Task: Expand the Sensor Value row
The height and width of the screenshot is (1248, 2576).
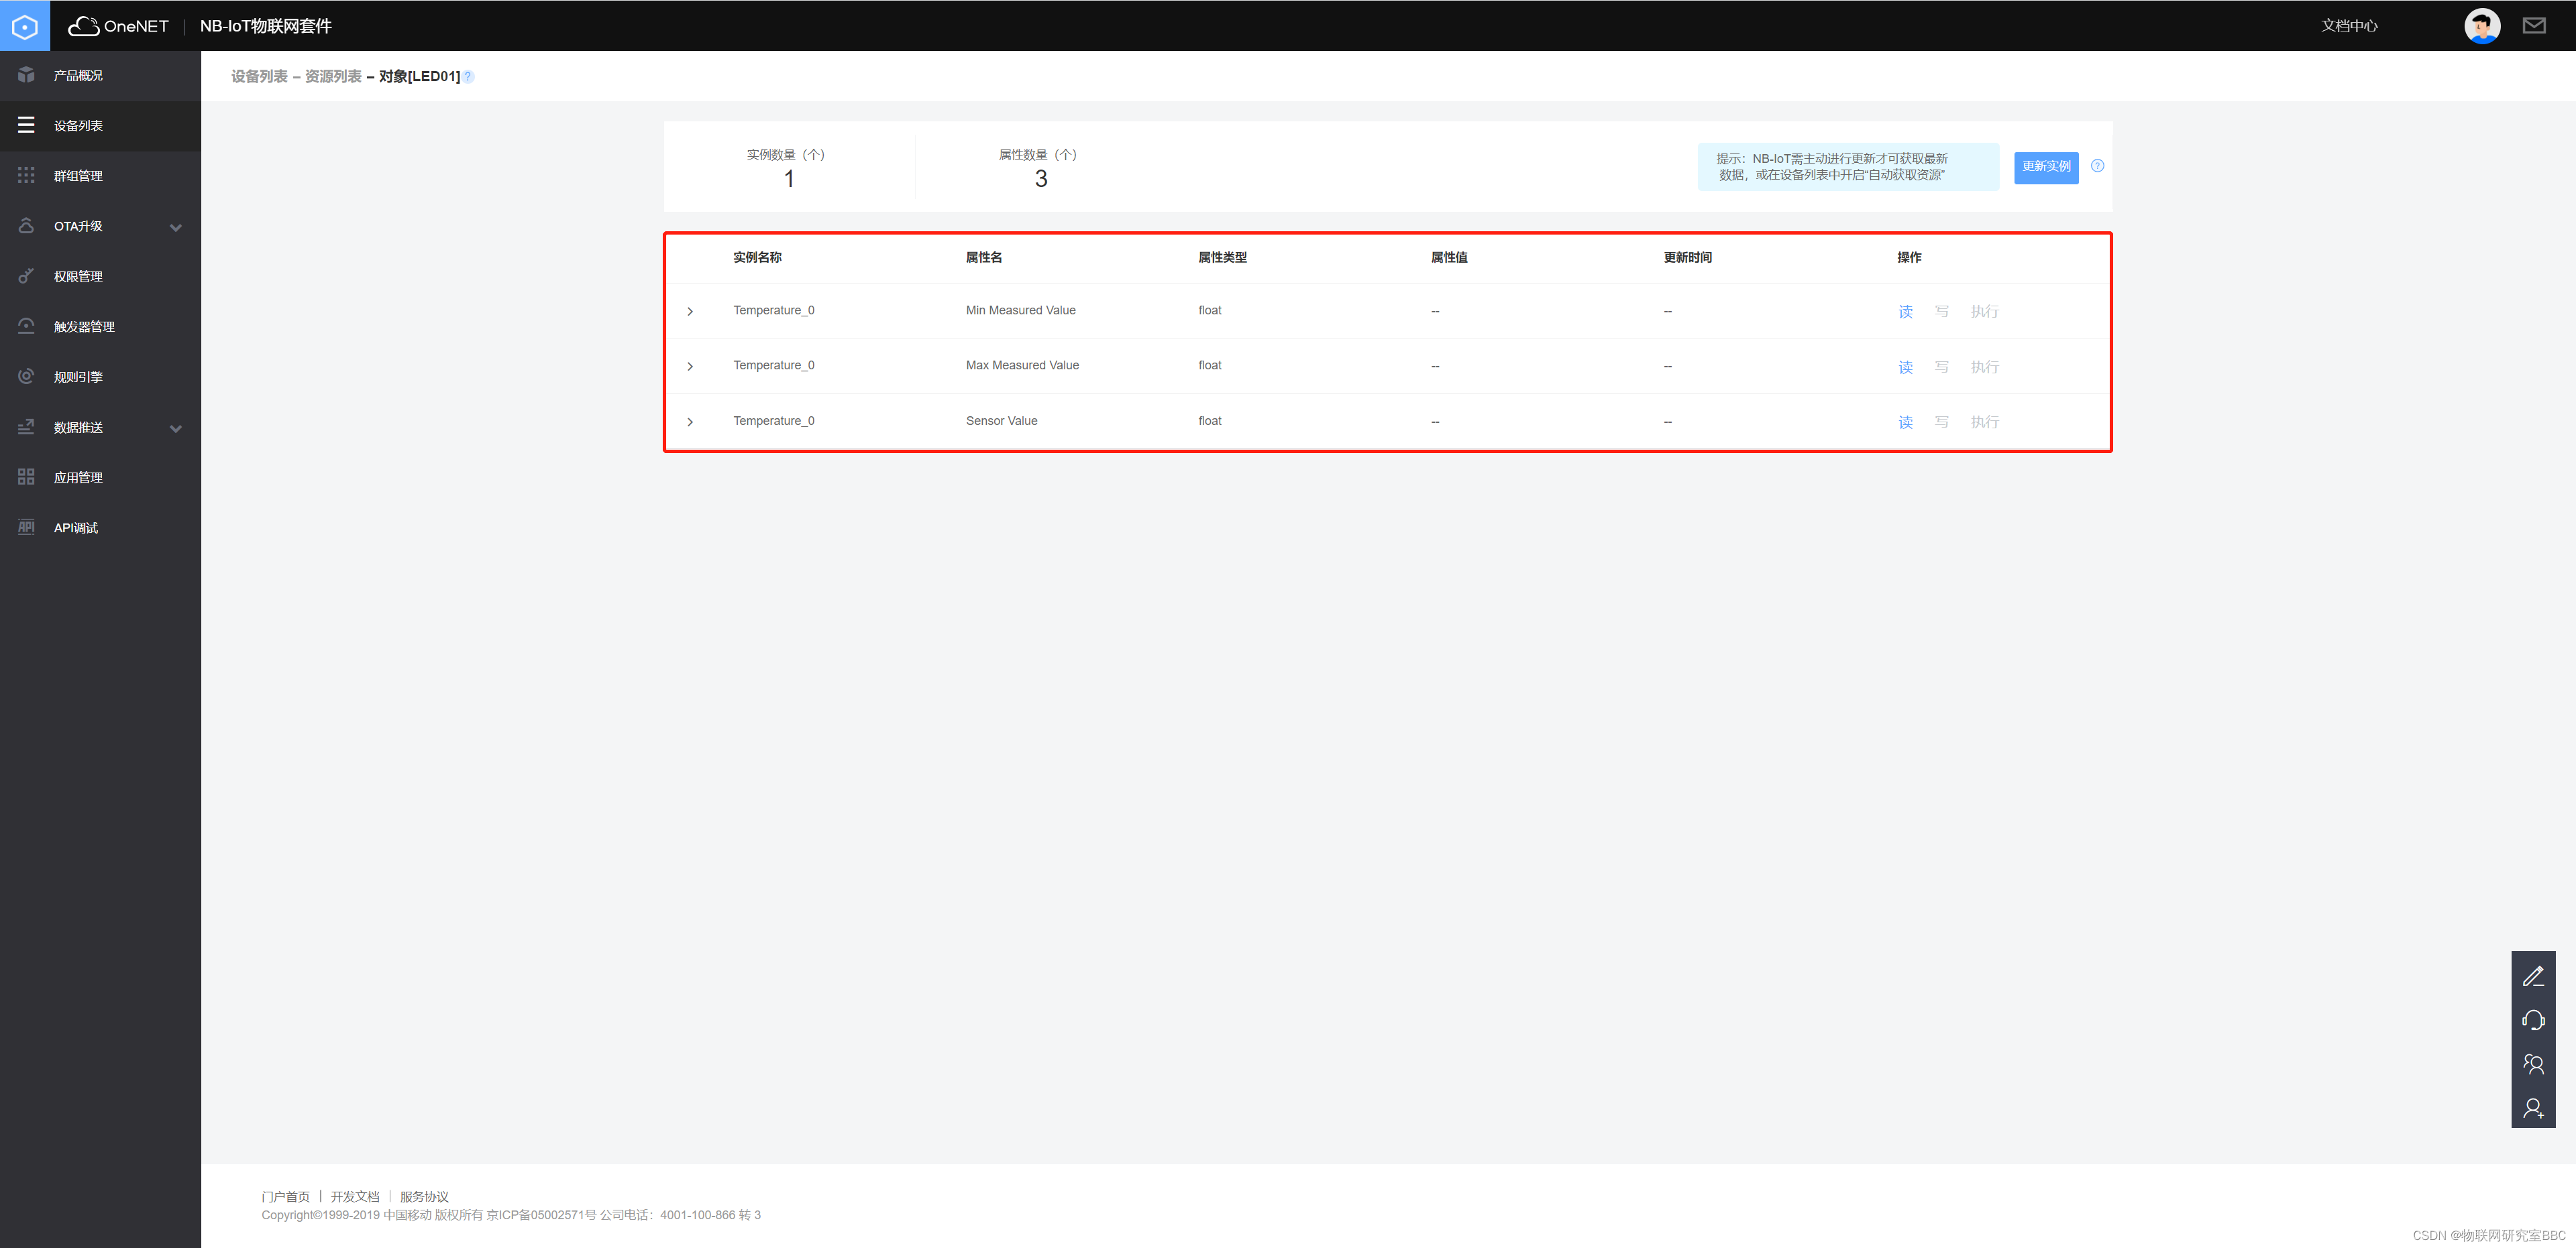Action: point(690,422)
